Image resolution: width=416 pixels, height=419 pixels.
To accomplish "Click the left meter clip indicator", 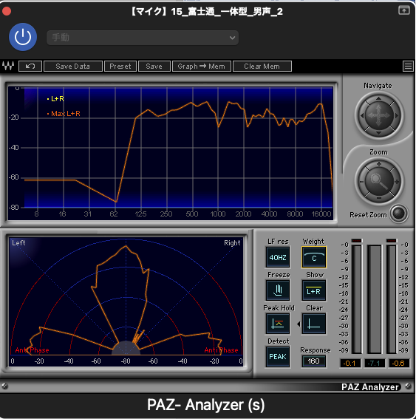I will pyautogui.click(x=356, y=240).
